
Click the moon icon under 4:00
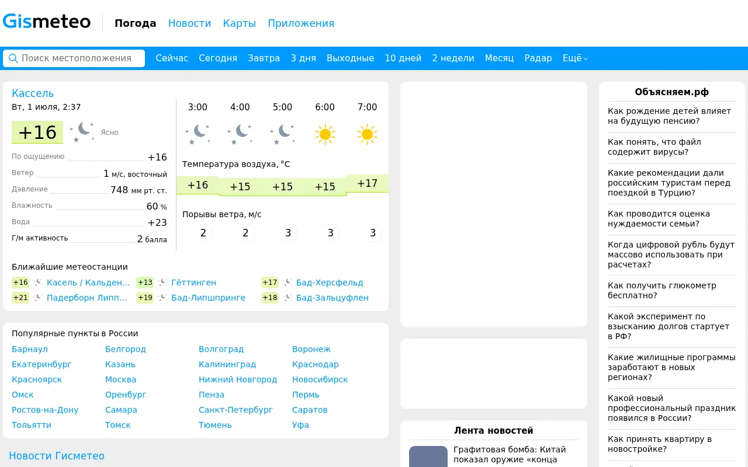[x=240, y=134]
